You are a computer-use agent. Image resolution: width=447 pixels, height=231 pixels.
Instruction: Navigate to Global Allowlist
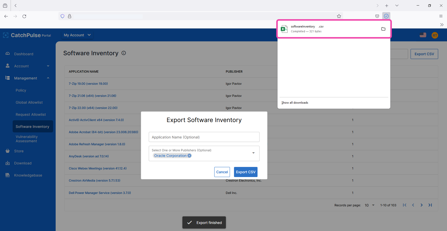click(29, 102)
